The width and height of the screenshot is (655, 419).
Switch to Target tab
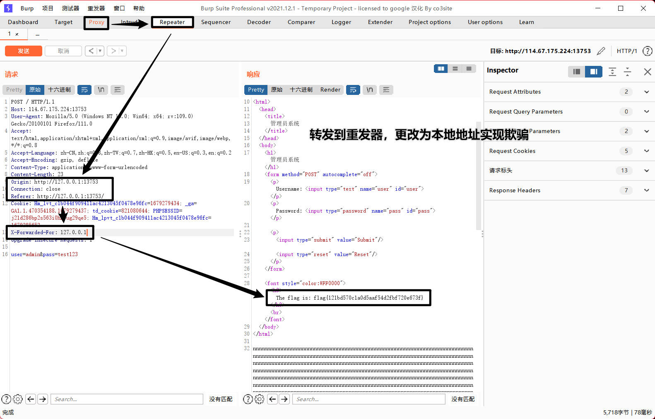coord(63,22)
